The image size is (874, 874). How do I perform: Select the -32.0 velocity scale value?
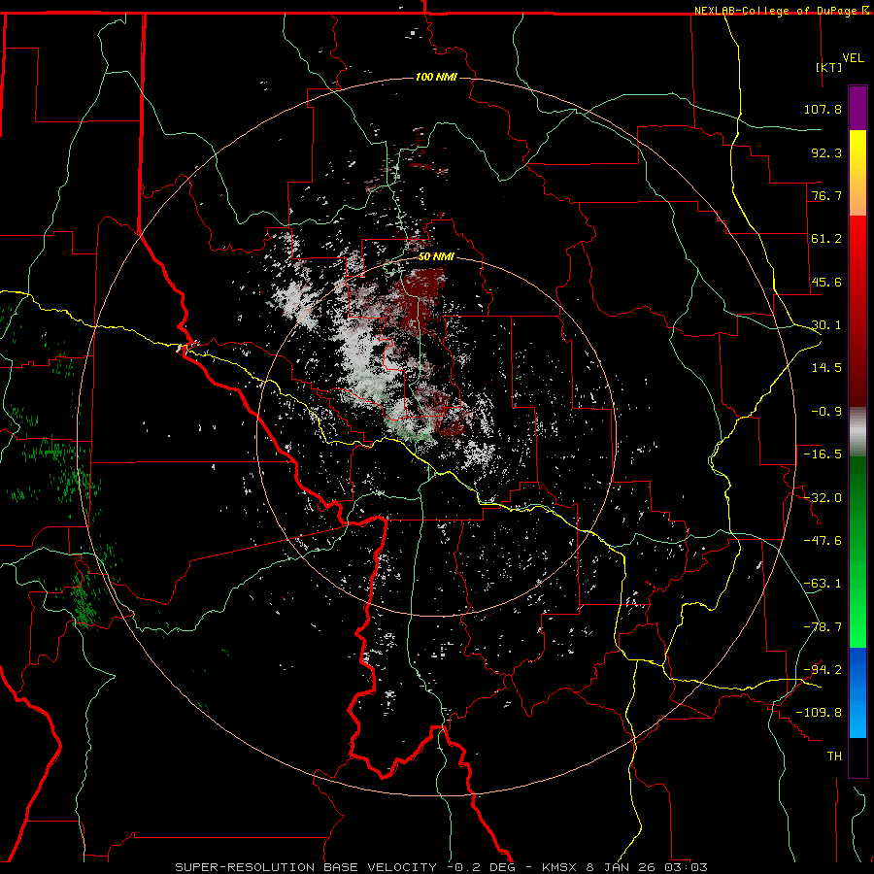(823, 498)
